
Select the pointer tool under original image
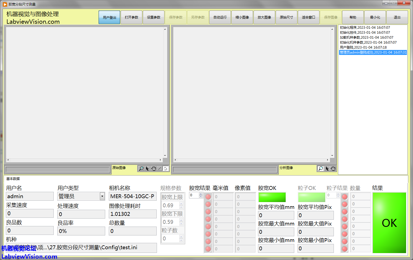tap(147, 168)
